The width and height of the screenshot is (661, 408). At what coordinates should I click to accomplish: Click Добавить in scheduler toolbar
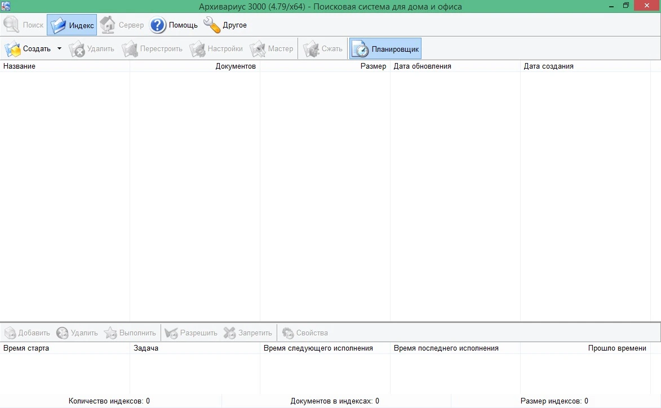pyautogui.click(x=27, y=333)
